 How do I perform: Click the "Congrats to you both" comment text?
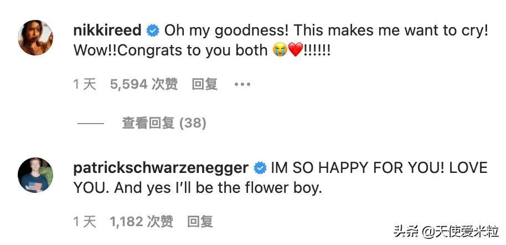click(x=171, y=50)
